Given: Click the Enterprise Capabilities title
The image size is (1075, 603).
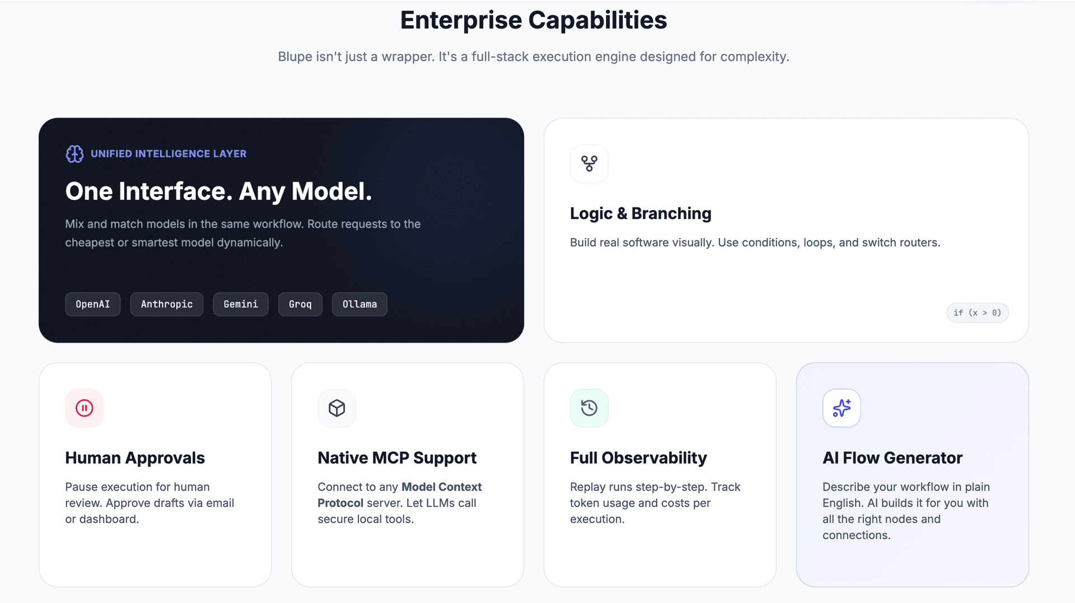Looking at the screenshot, I should [x=533, y=20].
